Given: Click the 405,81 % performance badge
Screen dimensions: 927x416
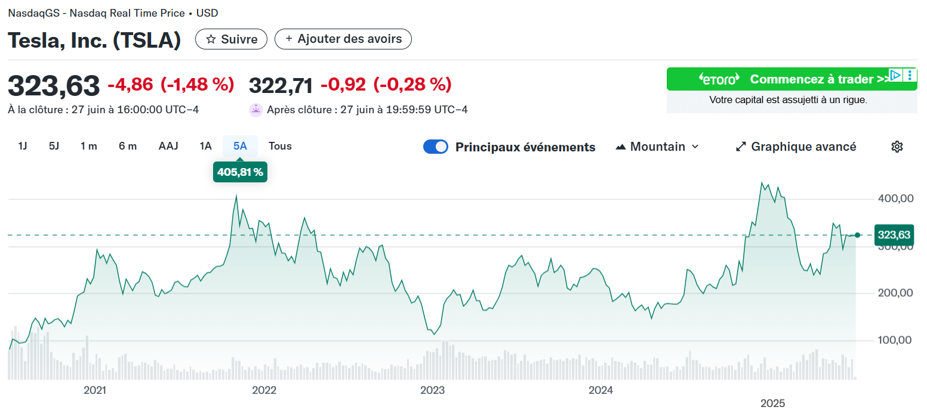Looking at the screenshot, I should [240, 172].
